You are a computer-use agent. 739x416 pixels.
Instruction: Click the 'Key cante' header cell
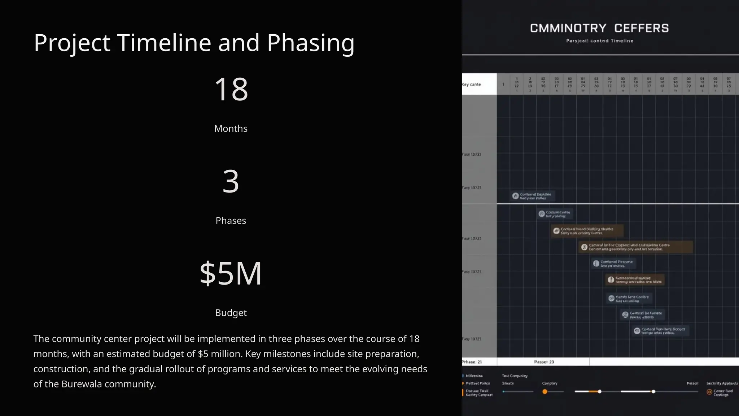click(x=472, y=84)
